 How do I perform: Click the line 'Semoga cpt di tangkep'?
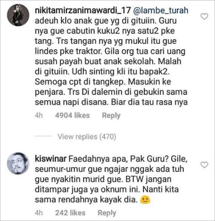(80, 82)
